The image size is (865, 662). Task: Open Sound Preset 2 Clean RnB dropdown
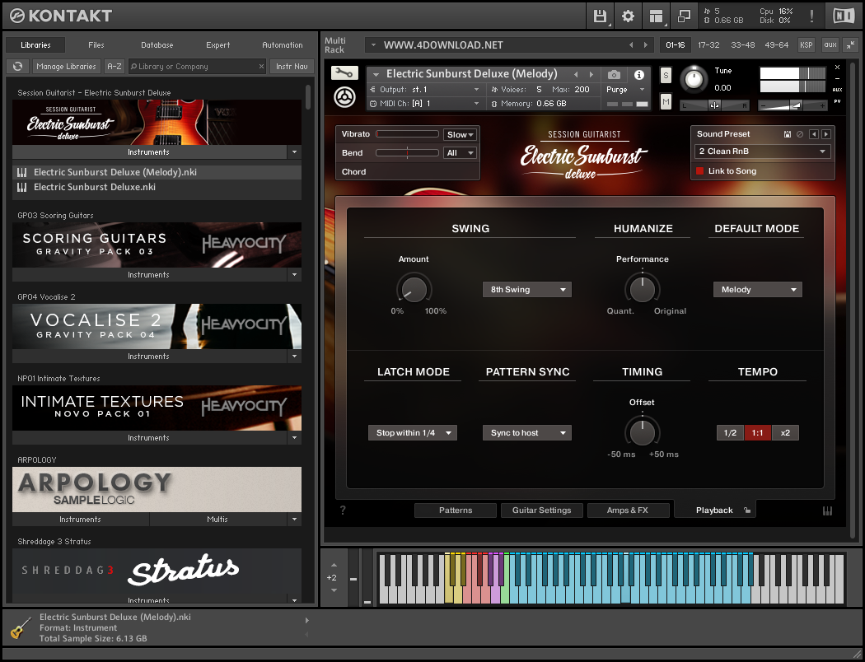pos(762,151)
